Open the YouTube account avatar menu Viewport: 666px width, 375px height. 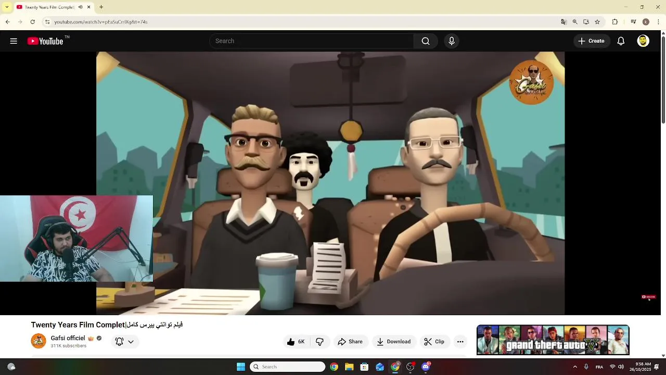(643, 41)
